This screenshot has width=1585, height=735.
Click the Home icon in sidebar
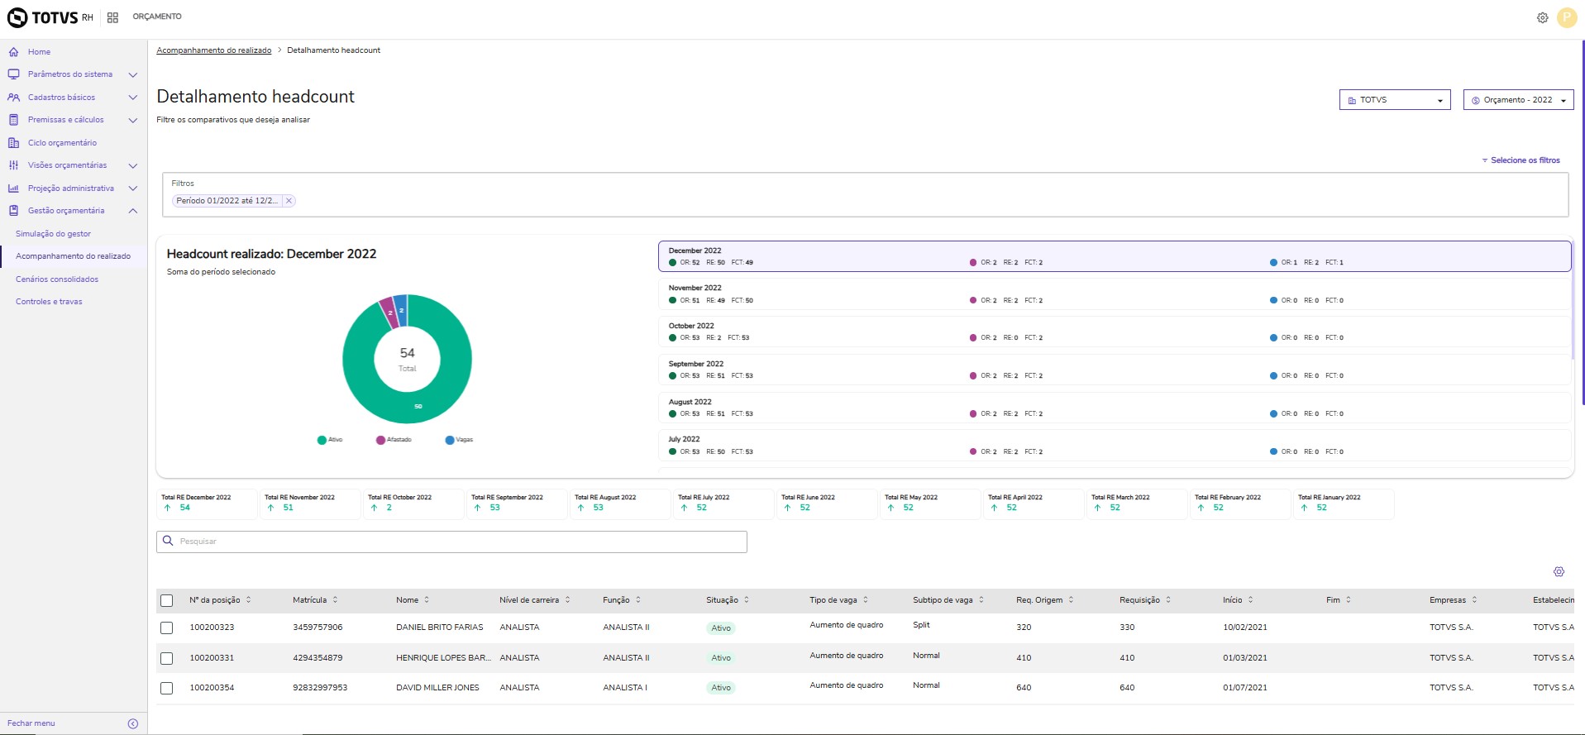(13, 52)
